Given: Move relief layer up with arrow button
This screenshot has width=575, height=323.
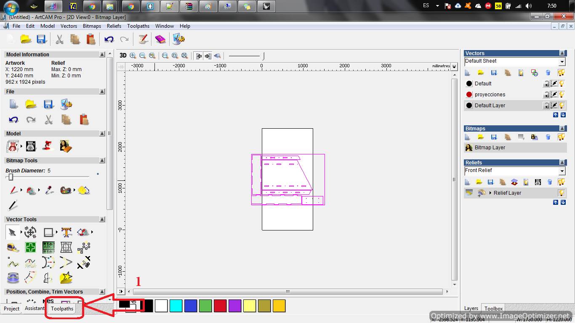Looking at the screenshot, I should [556, 203].
